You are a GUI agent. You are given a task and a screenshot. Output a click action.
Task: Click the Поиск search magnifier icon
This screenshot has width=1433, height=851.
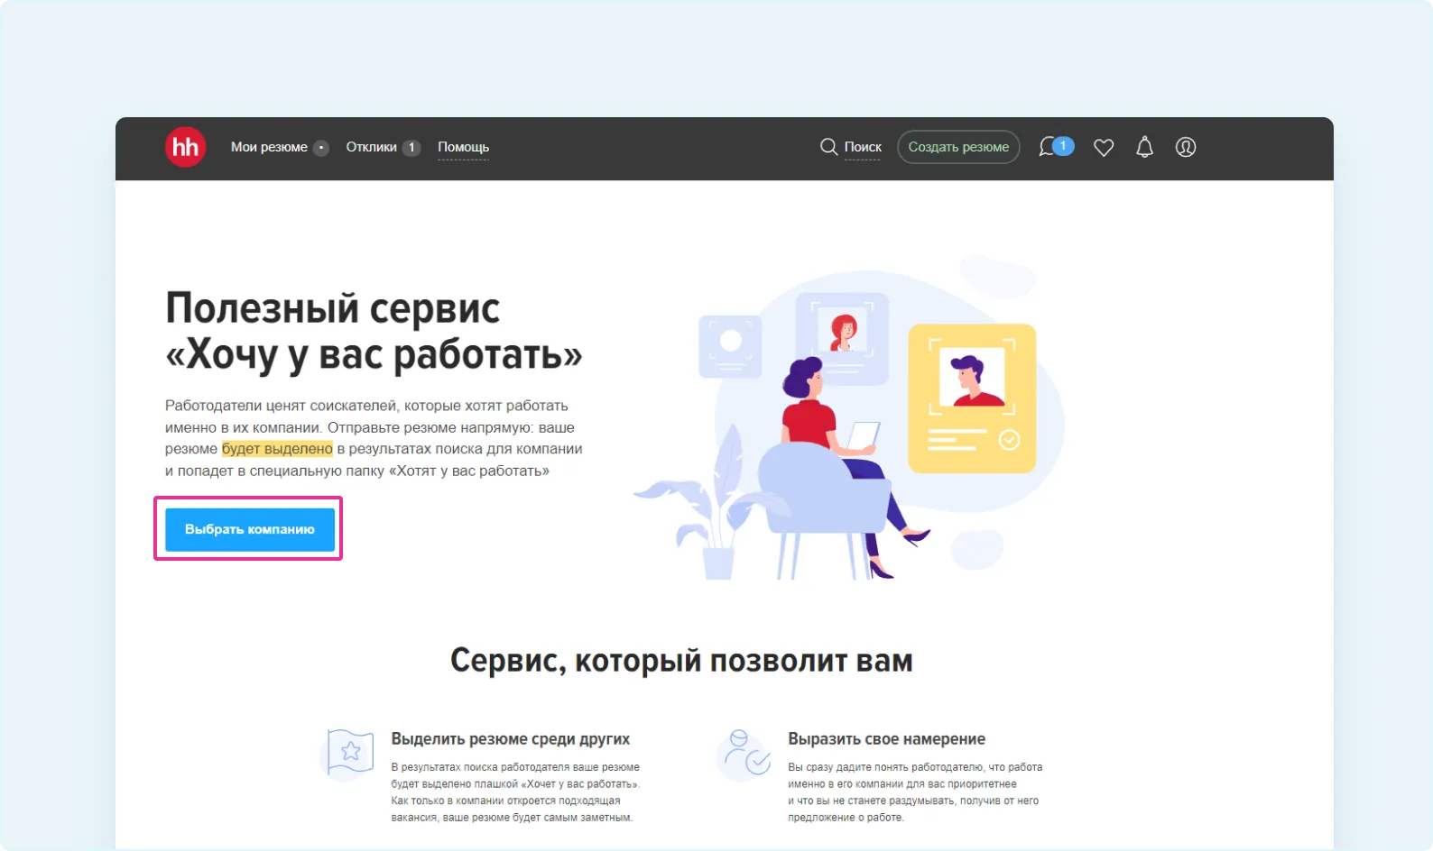pyautogui.click(x=828, y=147)
